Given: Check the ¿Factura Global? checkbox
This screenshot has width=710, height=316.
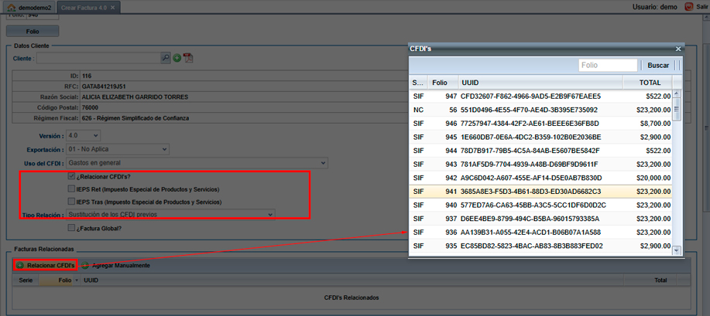Looking at the screenshot, I should [x=72, y=228].
